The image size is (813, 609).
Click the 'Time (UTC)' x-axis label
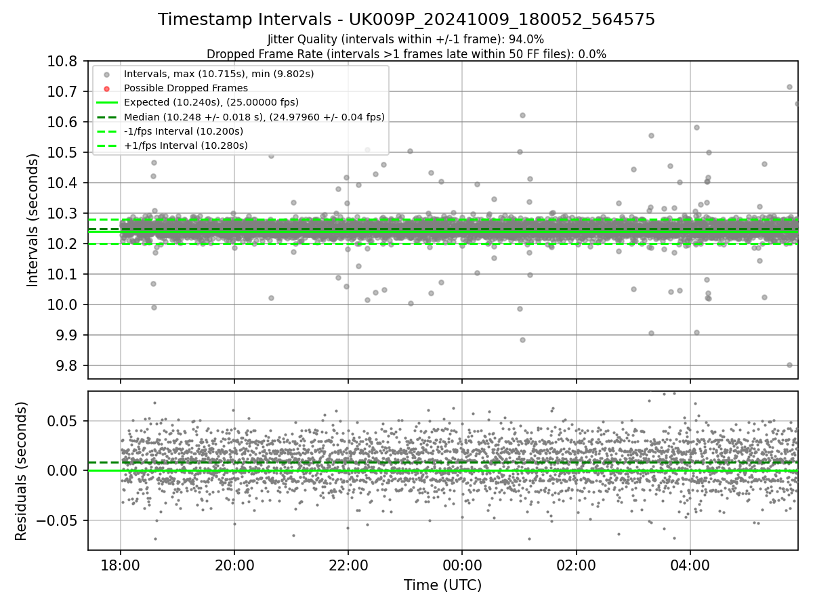(x=443, y=585)
